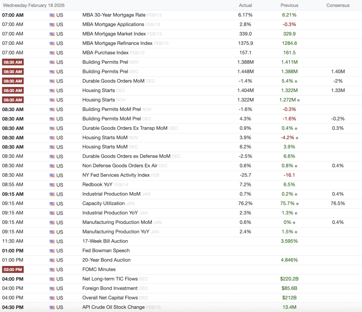Open the FOMC Minutes event

coord(99,269)
